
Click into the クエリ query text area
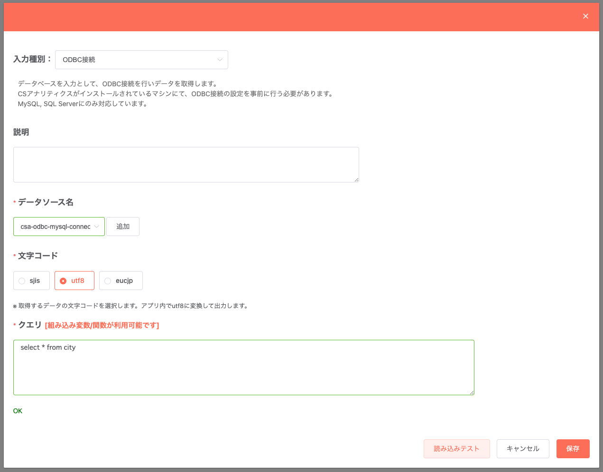[244, 367]
